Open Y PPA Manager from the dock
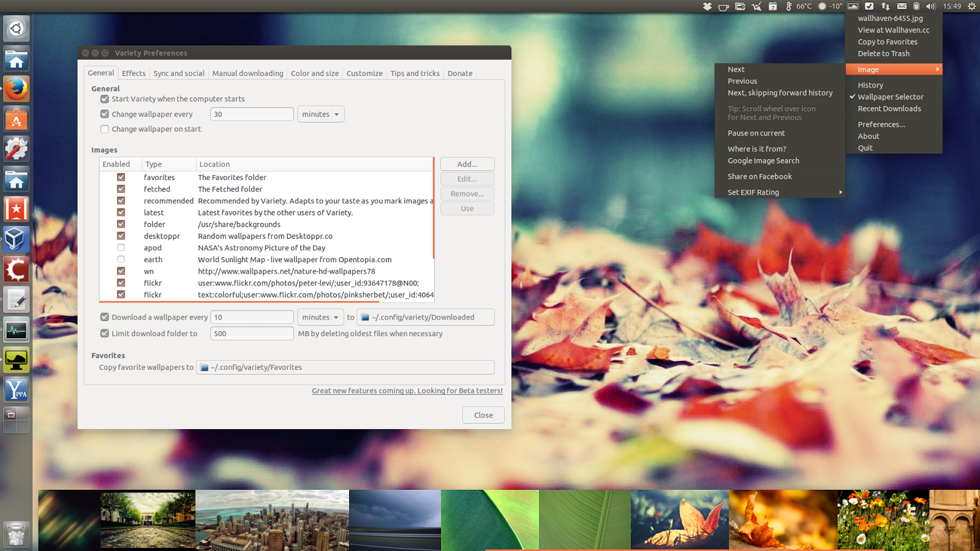Image resolution: width=980 pixels, height=551 pixels. 16,390
